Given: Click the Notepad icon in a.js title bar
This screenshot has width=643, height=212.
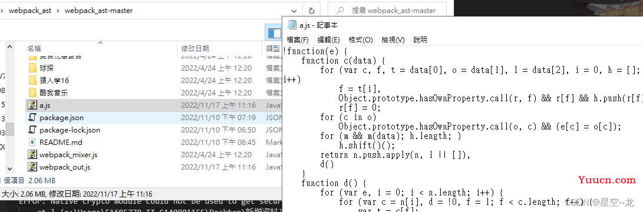Looking at the screenshot, I should click(292, 25).
